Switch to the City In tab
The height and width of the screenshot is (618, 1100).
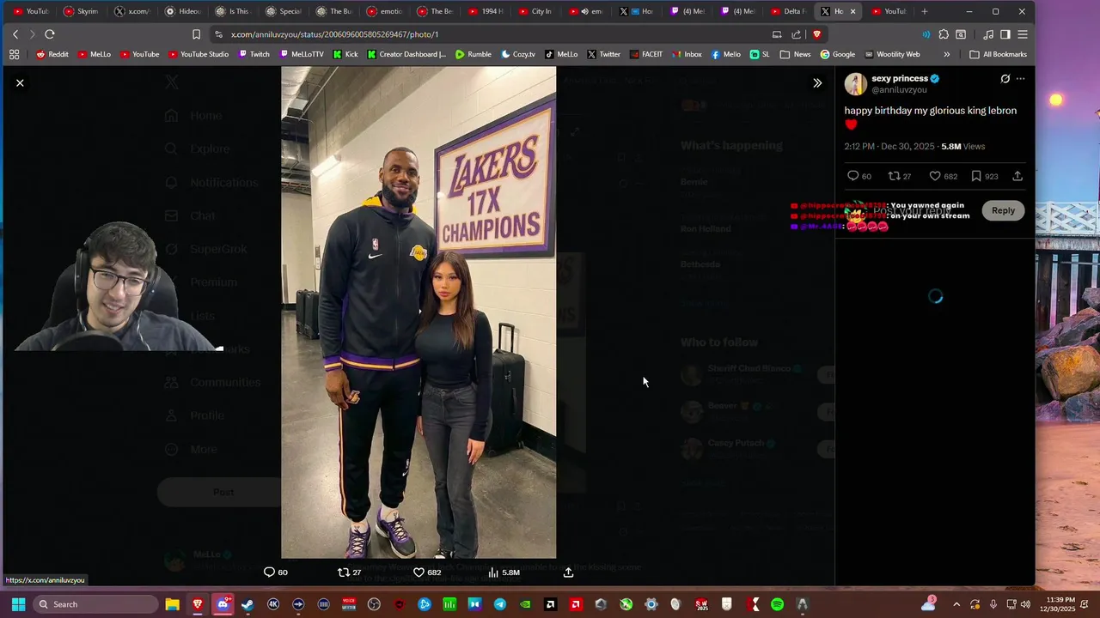tap(536, 11)
